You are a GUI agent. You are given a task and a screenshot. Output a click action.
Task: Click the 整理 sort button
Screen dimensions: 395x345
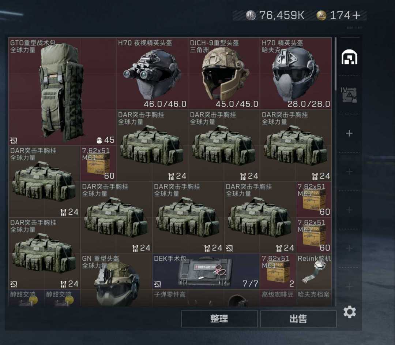coord(219,319)
